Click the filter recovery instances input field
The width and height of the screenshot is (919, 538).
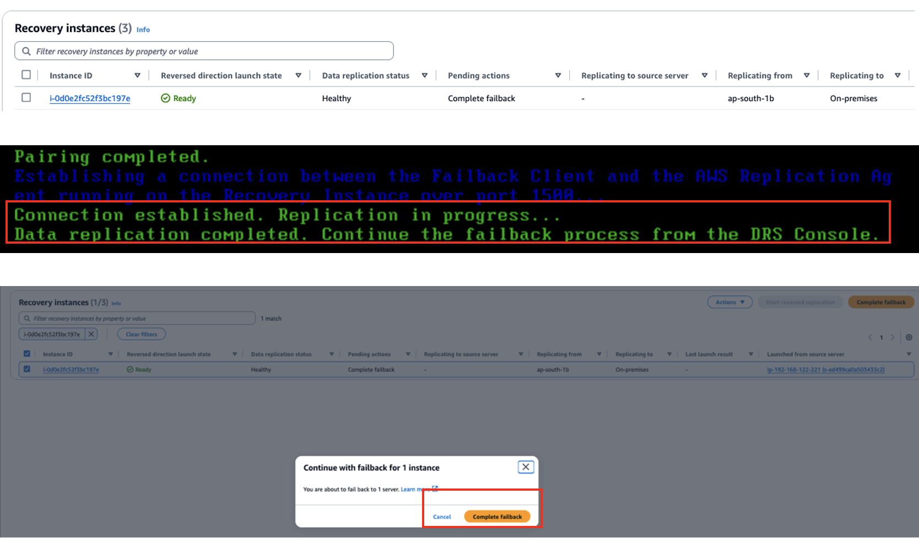(x=204, y=51)
